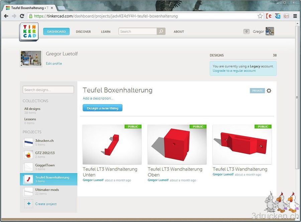
Task: Click Edit profile link
Action: (x=54, y=63)
